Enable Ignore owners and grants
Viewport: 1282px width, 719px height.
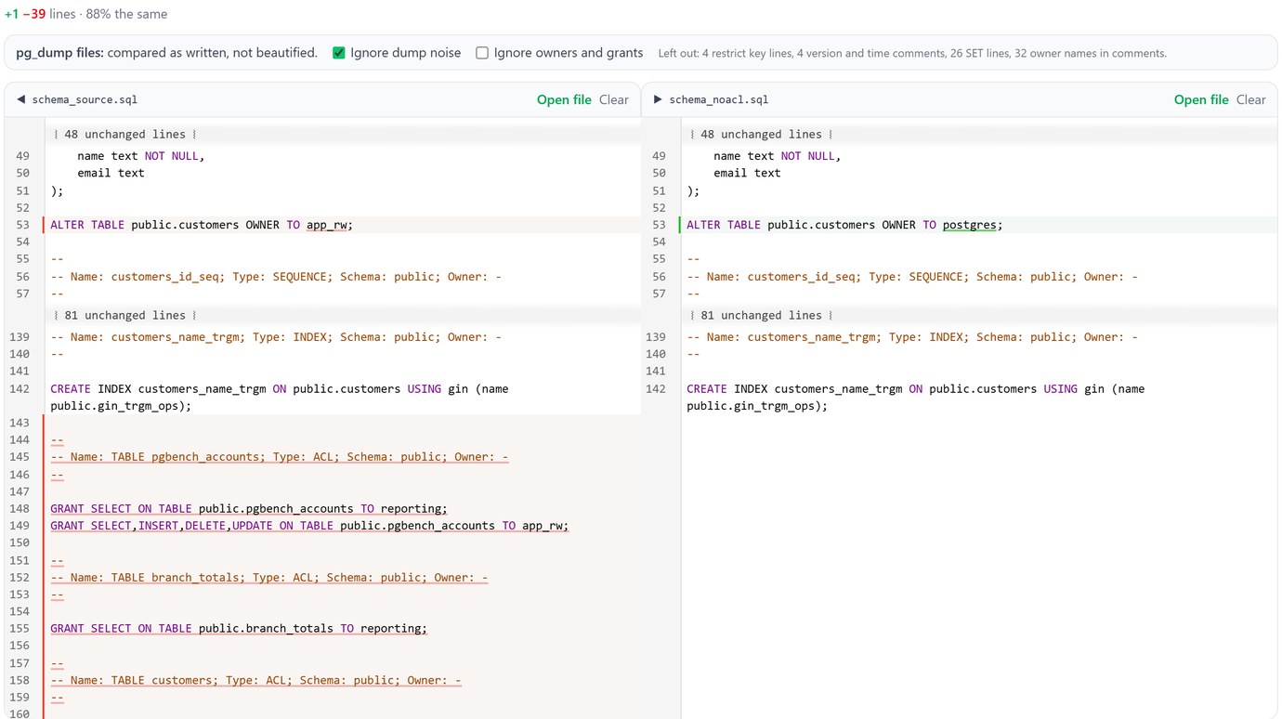pyautogui.click(x=482, y=53)
